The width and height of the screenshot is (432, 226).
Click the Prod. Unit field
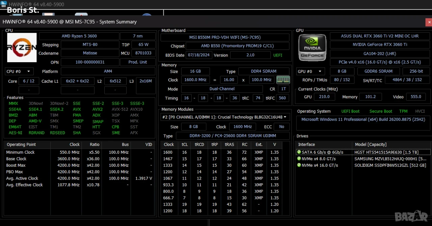pos(138,62)
